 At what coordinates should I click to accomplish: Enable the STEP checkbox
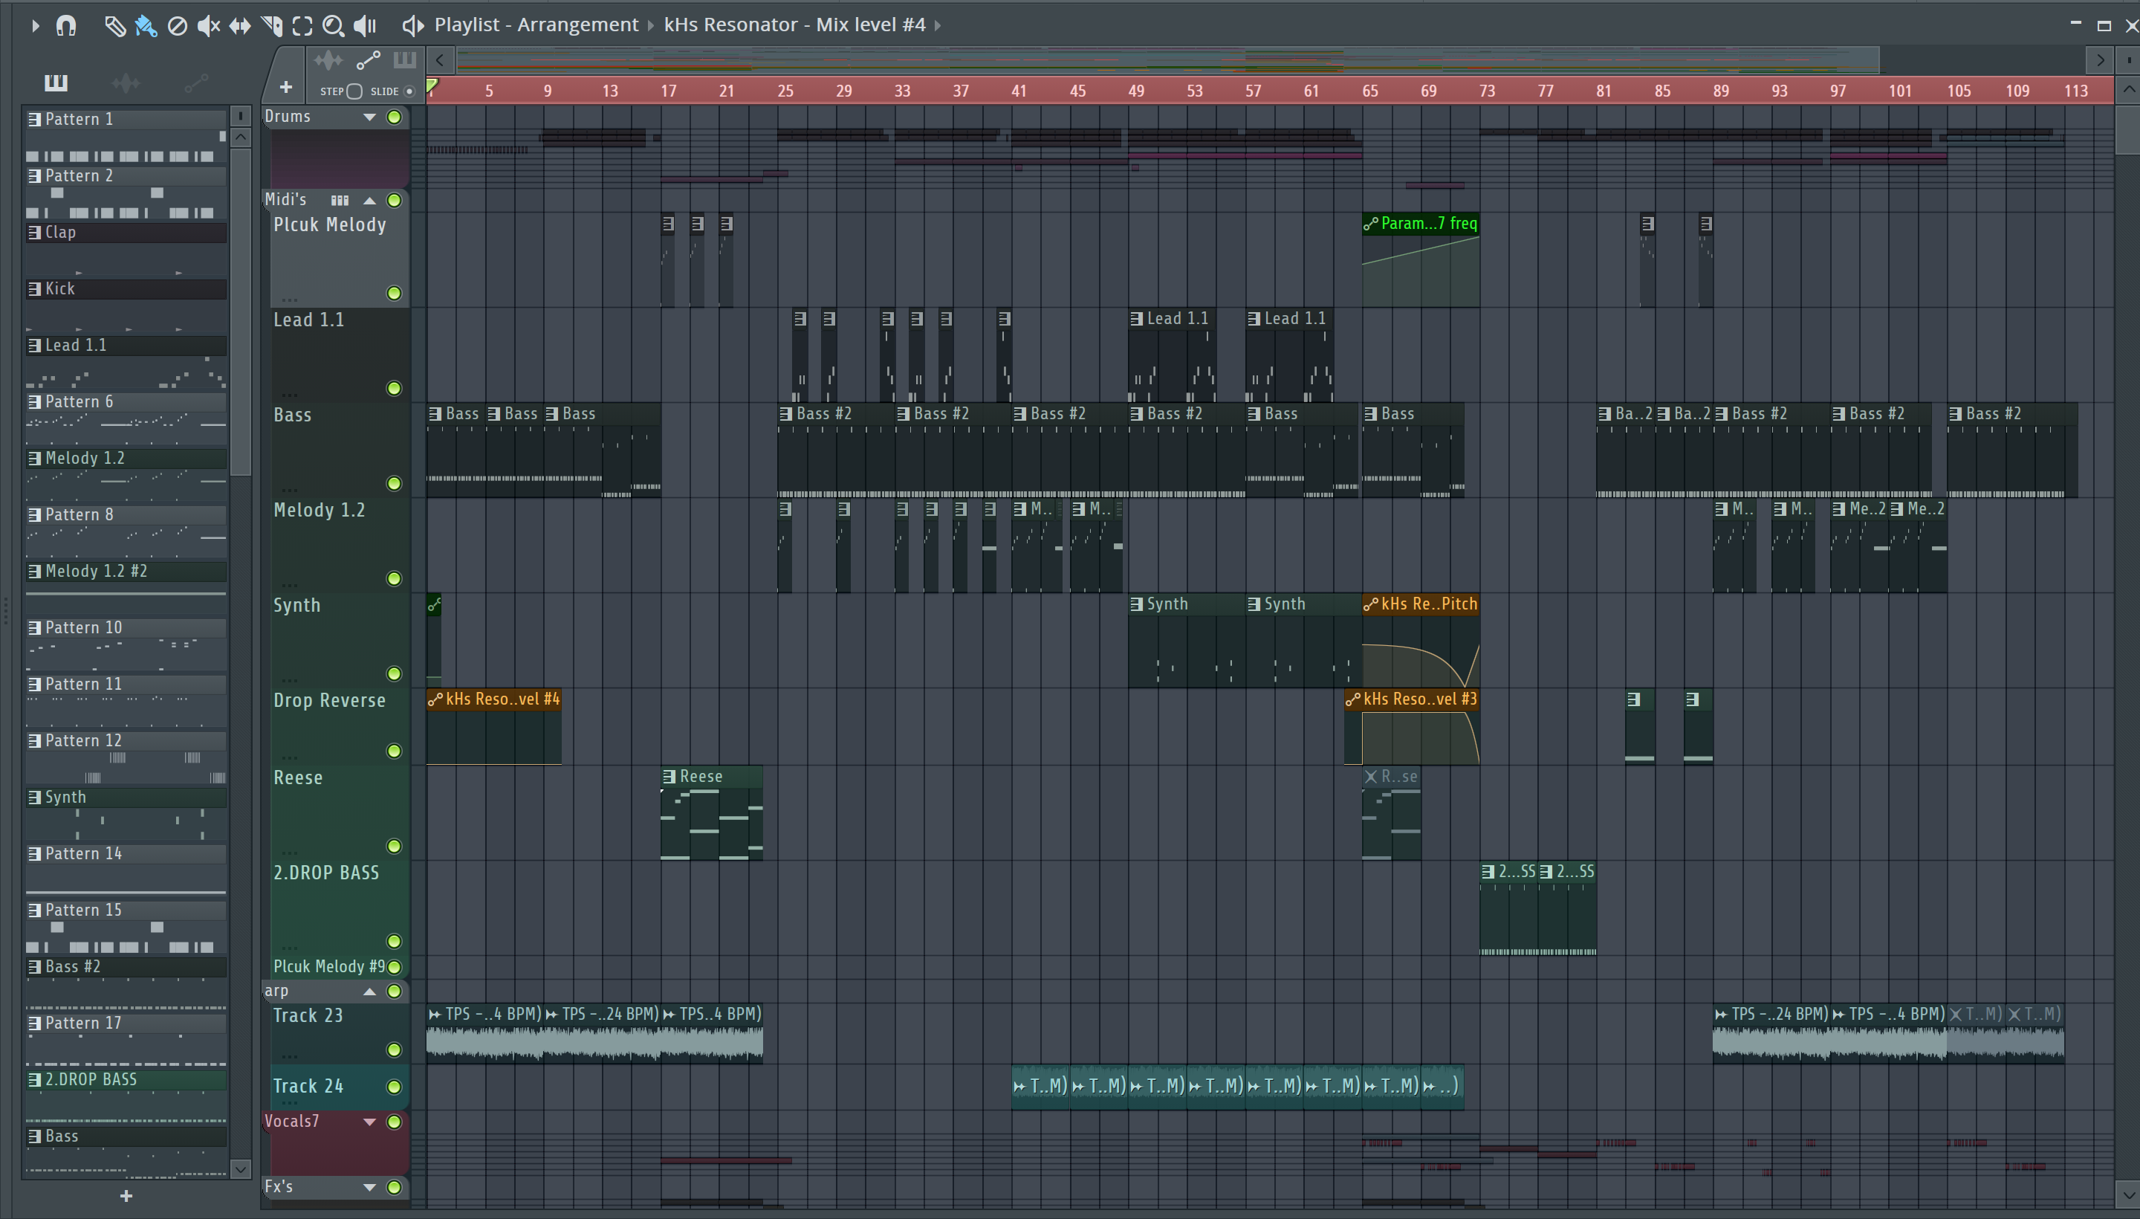coord(354,91)
